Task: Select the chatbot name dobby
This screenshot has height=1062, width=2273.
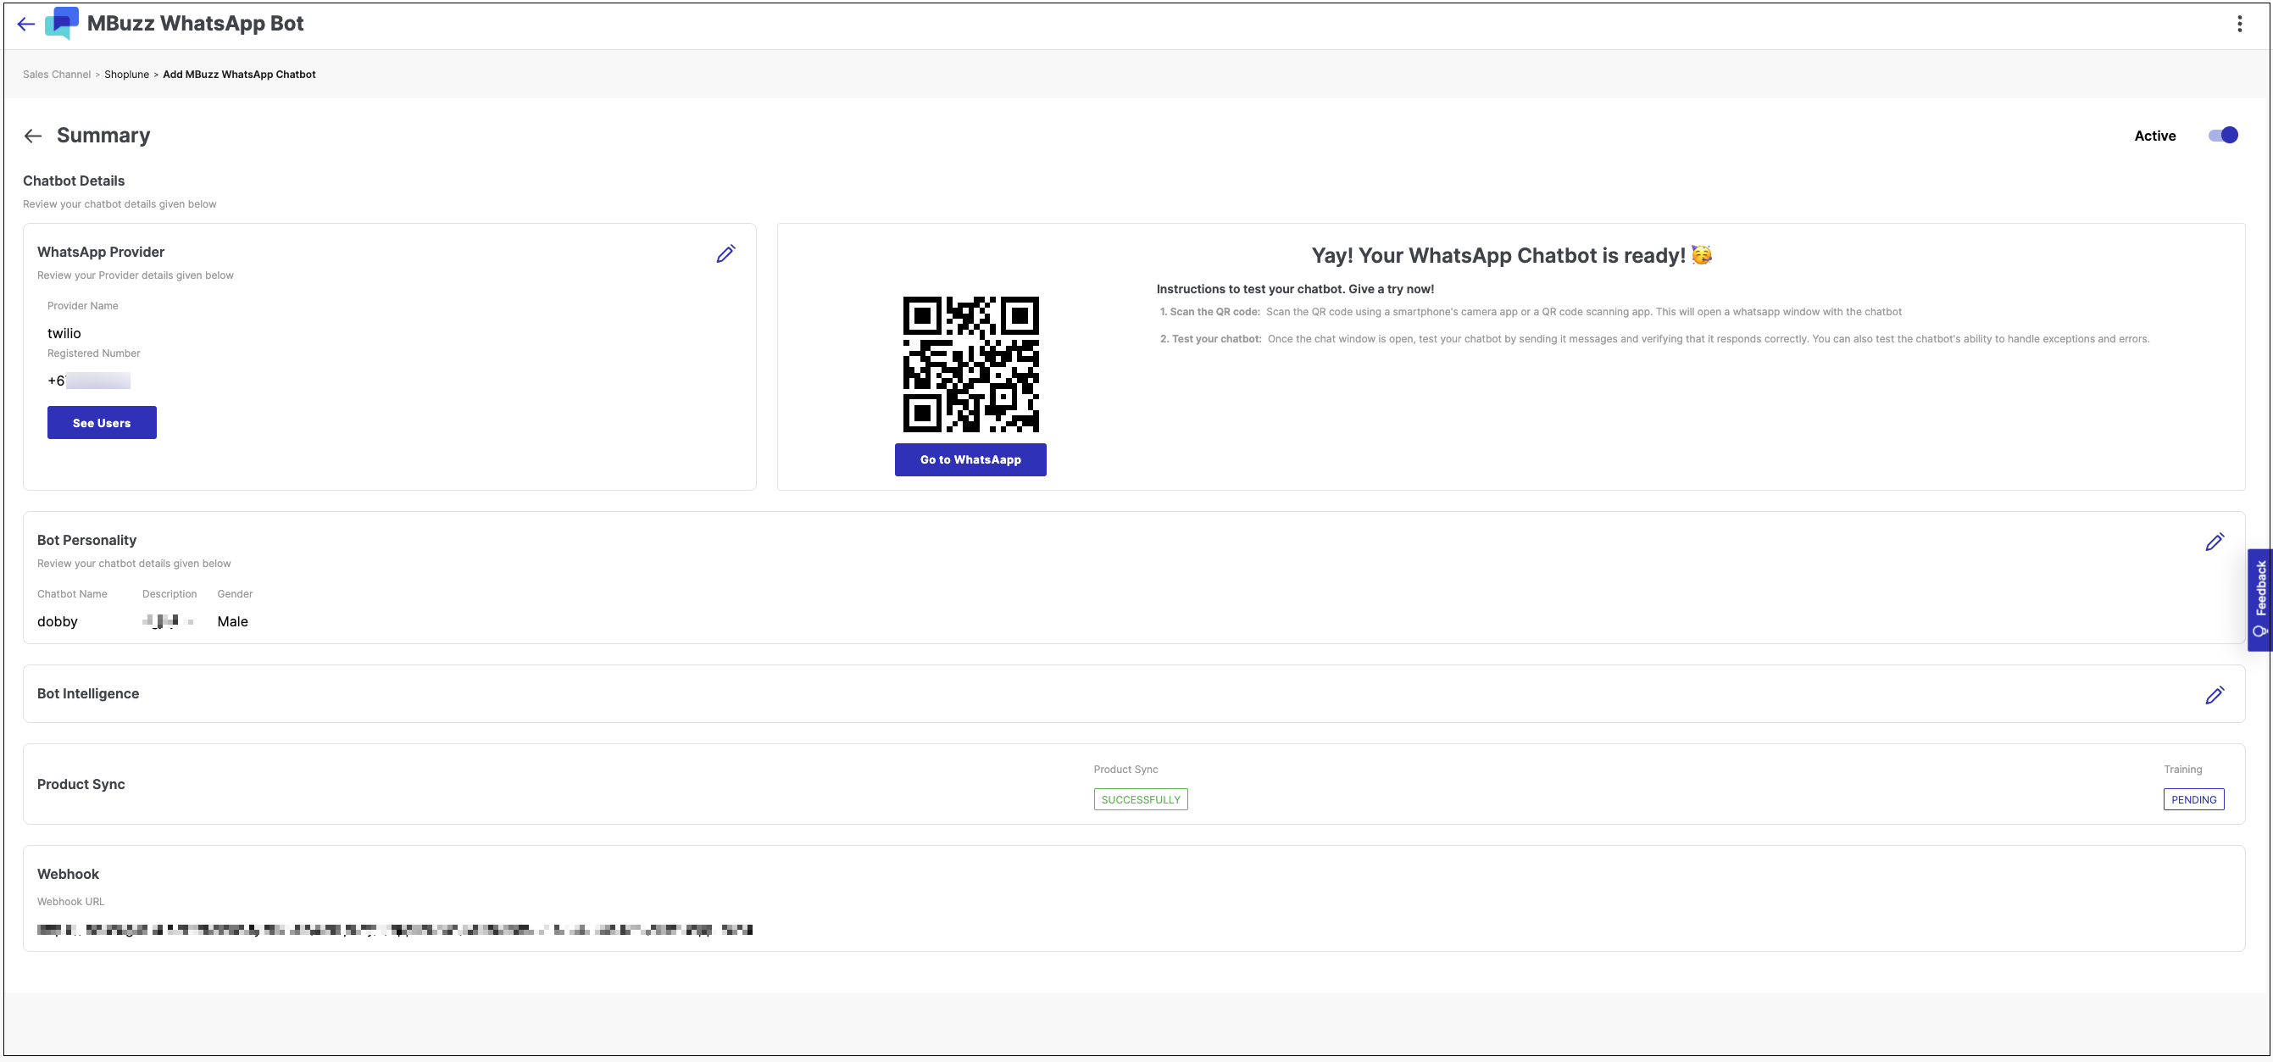Action: (58, 621)
